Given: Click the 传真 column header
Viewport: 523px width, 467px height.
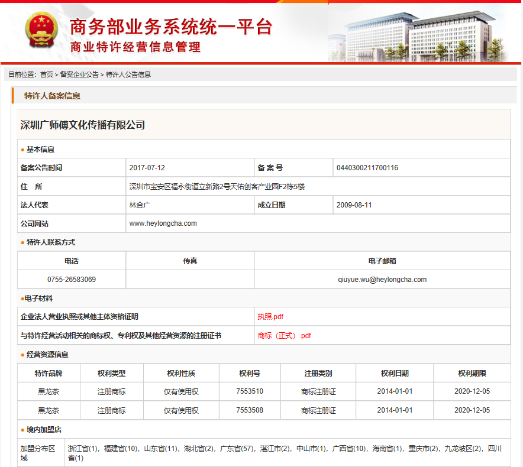Looking at the screenshot, I should 190,261.
